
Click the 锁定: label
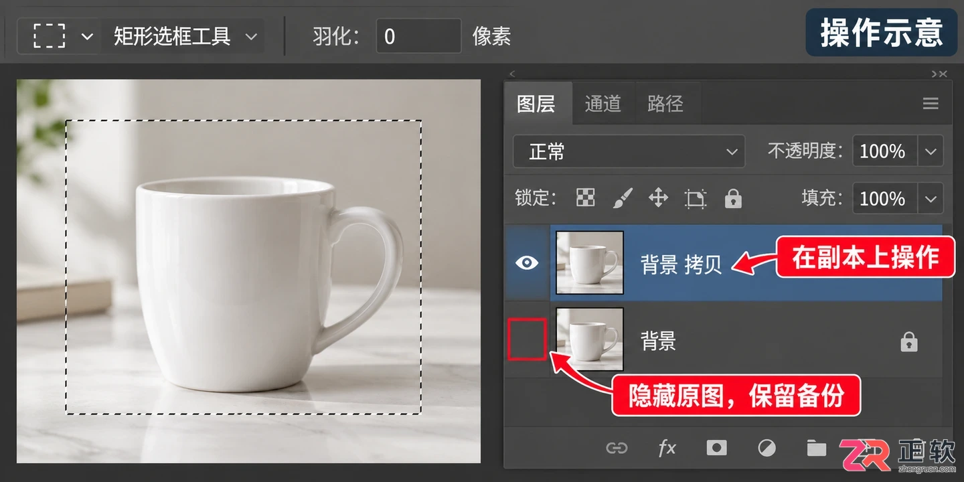click(536, 198)
